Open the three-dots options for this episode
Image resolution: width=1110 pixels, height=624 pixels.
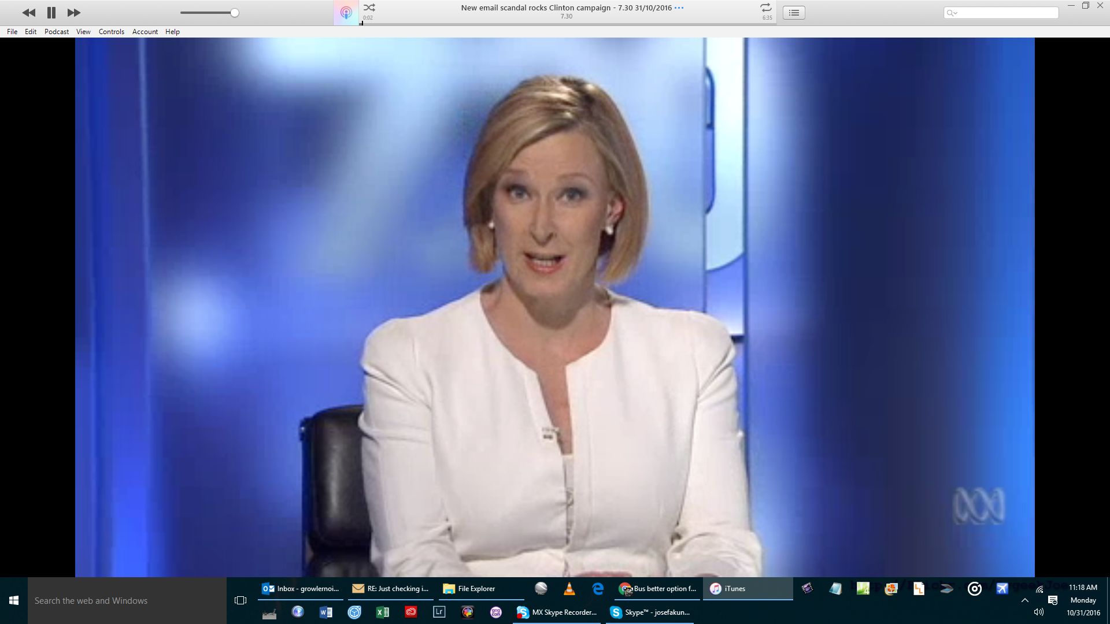click(679, 8)
